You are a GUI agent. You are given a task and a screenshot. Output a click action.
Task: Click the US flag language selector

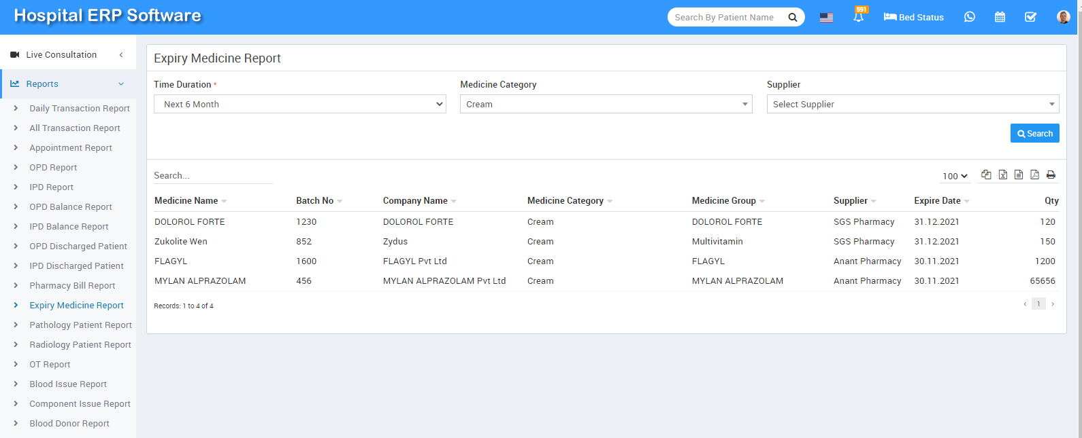point(826,18)
